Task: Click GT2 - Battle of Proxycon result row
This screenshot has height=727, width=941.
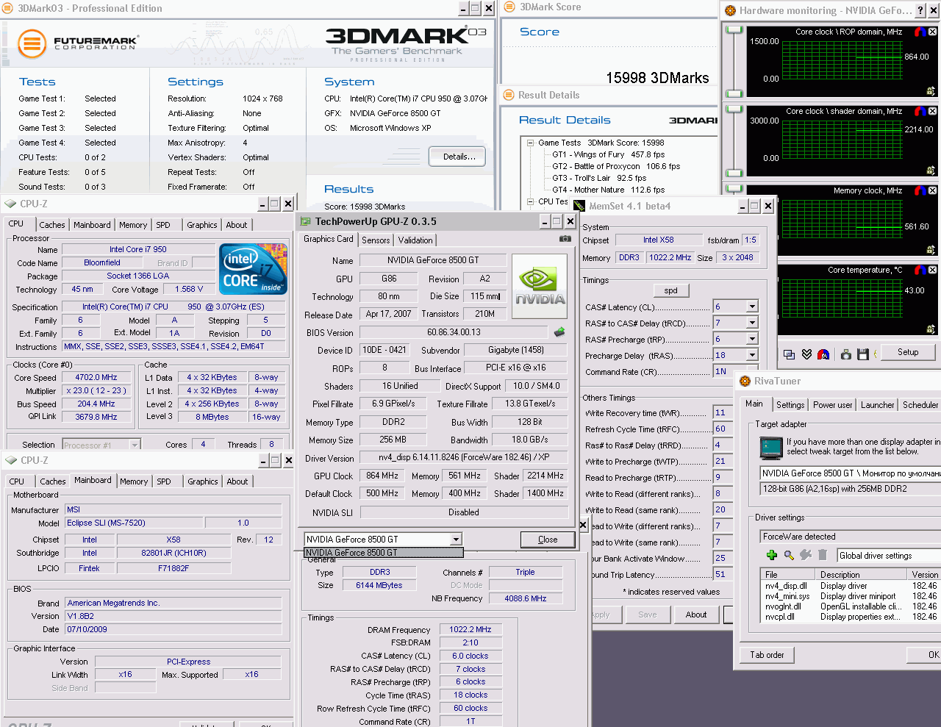Action: 616,166
